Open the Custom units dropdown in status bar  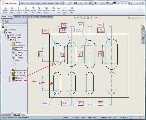tap(124, 118)
